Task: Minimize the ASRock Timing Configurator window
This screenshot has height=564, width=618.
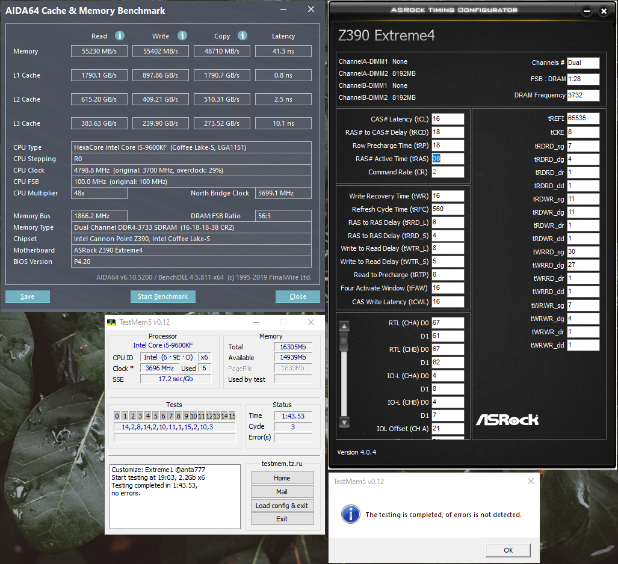Action: click(x=587, y=11)
